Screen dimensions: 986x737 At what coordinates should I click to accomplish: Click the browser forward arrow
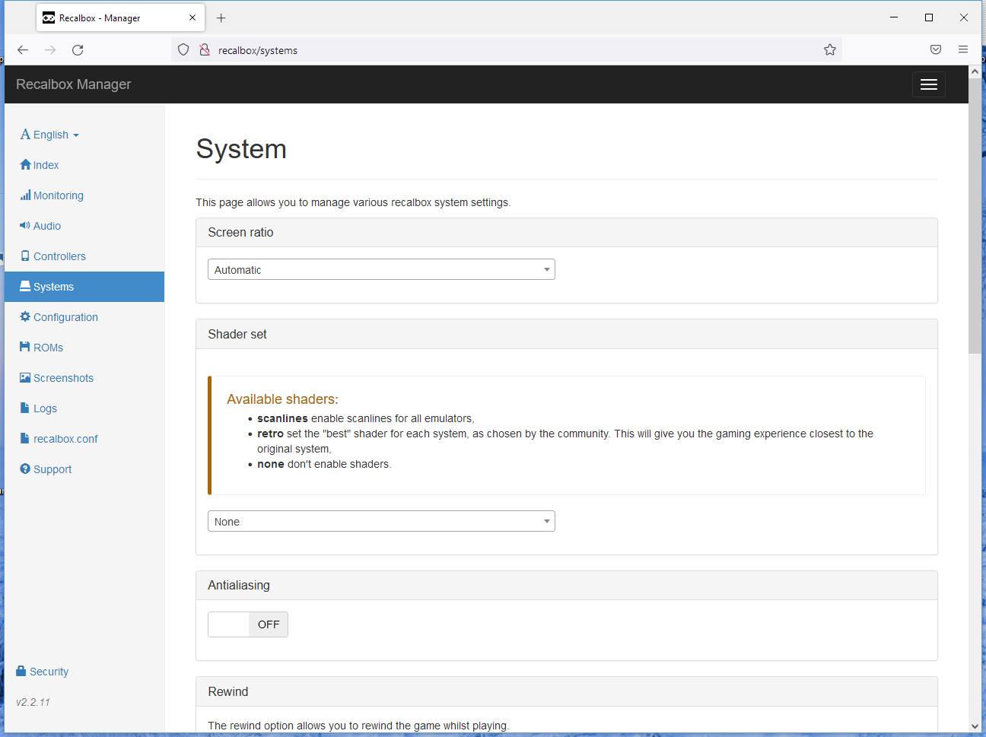pyautogui.click(x=50, y=50)
